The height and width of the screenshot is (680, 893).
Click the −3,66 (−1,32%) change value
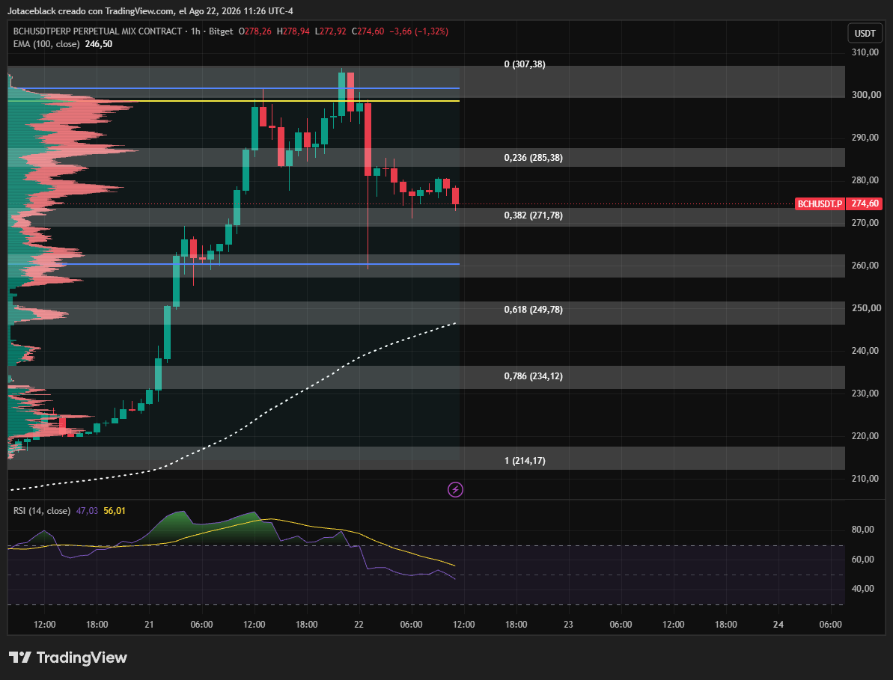point(418,31)
